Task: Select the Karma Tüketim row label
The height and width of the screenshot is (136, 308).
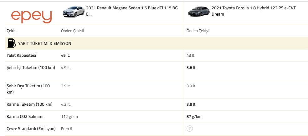Action: pyautogui.click(x=29, y=104)
